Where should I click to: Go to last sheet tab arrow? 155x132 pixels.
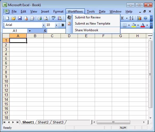click(18, 122)
